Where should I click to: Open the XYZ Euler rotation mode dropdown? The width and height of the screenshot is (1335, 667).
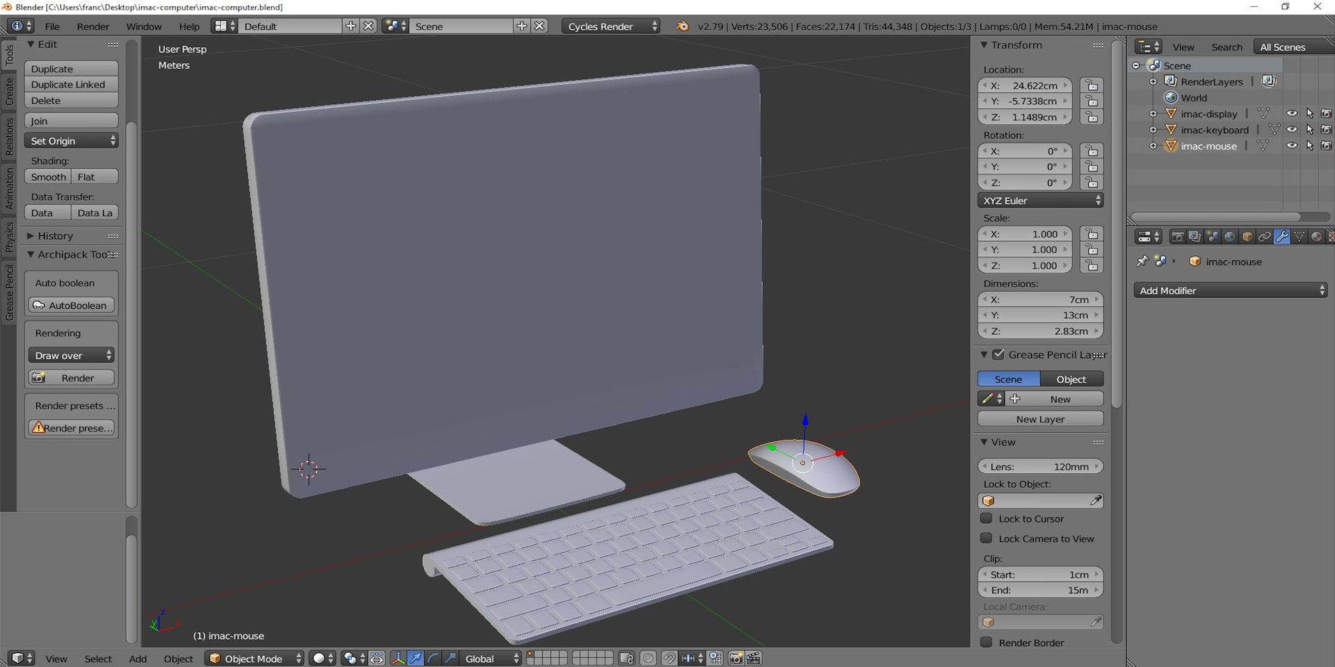click(1040, 200)
